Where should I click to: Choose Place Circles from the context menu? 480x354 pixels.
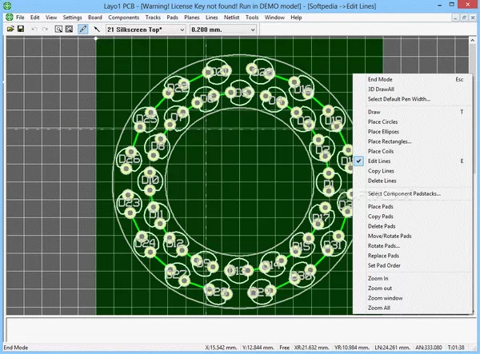pyautogui.click(x=382, y=121)
